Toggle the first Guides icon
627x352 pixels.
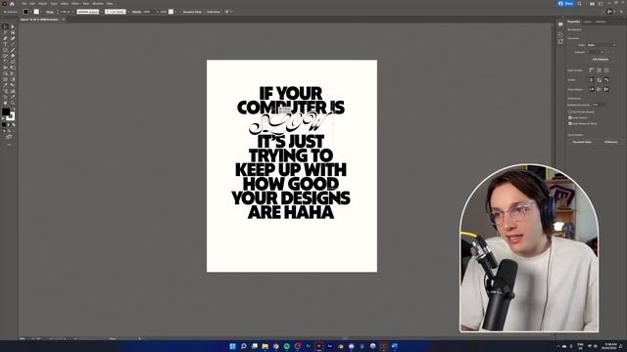coord(592,80)
